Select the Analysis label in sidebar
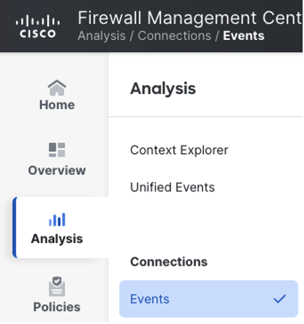 tap(57, 239)
